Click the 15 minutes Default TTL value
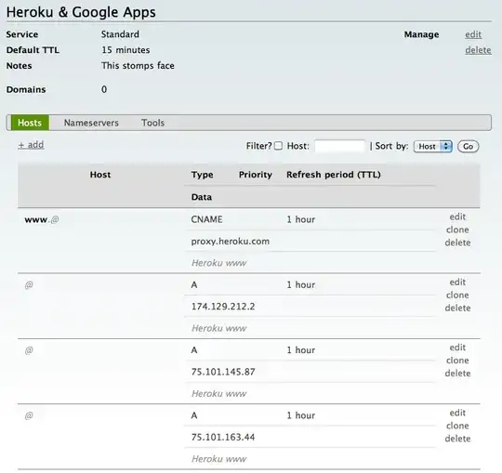The height and width of the screenshot is (473, 502). click(125, 50)
